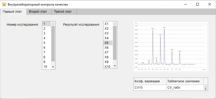Click down arrow of results list scrollbar
This screenshot has width=216, height=99.
coord(115,66)
